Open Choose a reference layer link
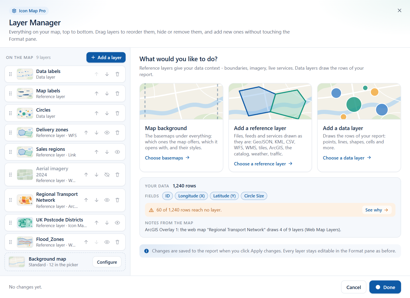 pos(263,164)
